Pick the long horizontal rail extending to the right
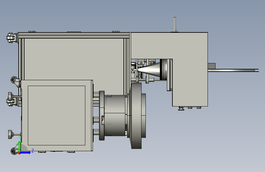The image size is (265, 172). coord(233,70)
